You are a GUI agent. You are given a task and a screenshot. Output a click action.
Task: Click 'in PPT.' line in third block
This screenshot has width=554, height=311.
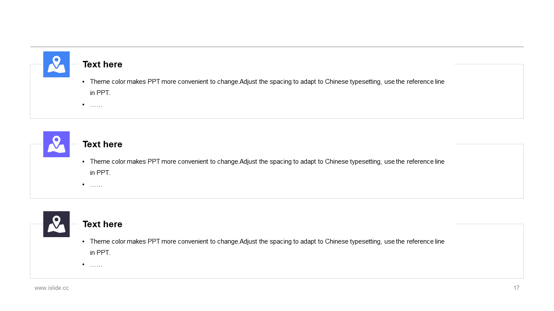point(100,253)
